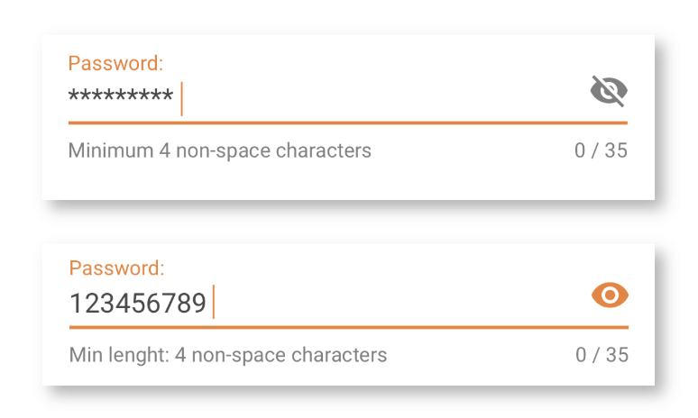The width and height of the screenshot is (698, 418).
Task: Click the top card's 0 / 35 counter
Action: 601,150
